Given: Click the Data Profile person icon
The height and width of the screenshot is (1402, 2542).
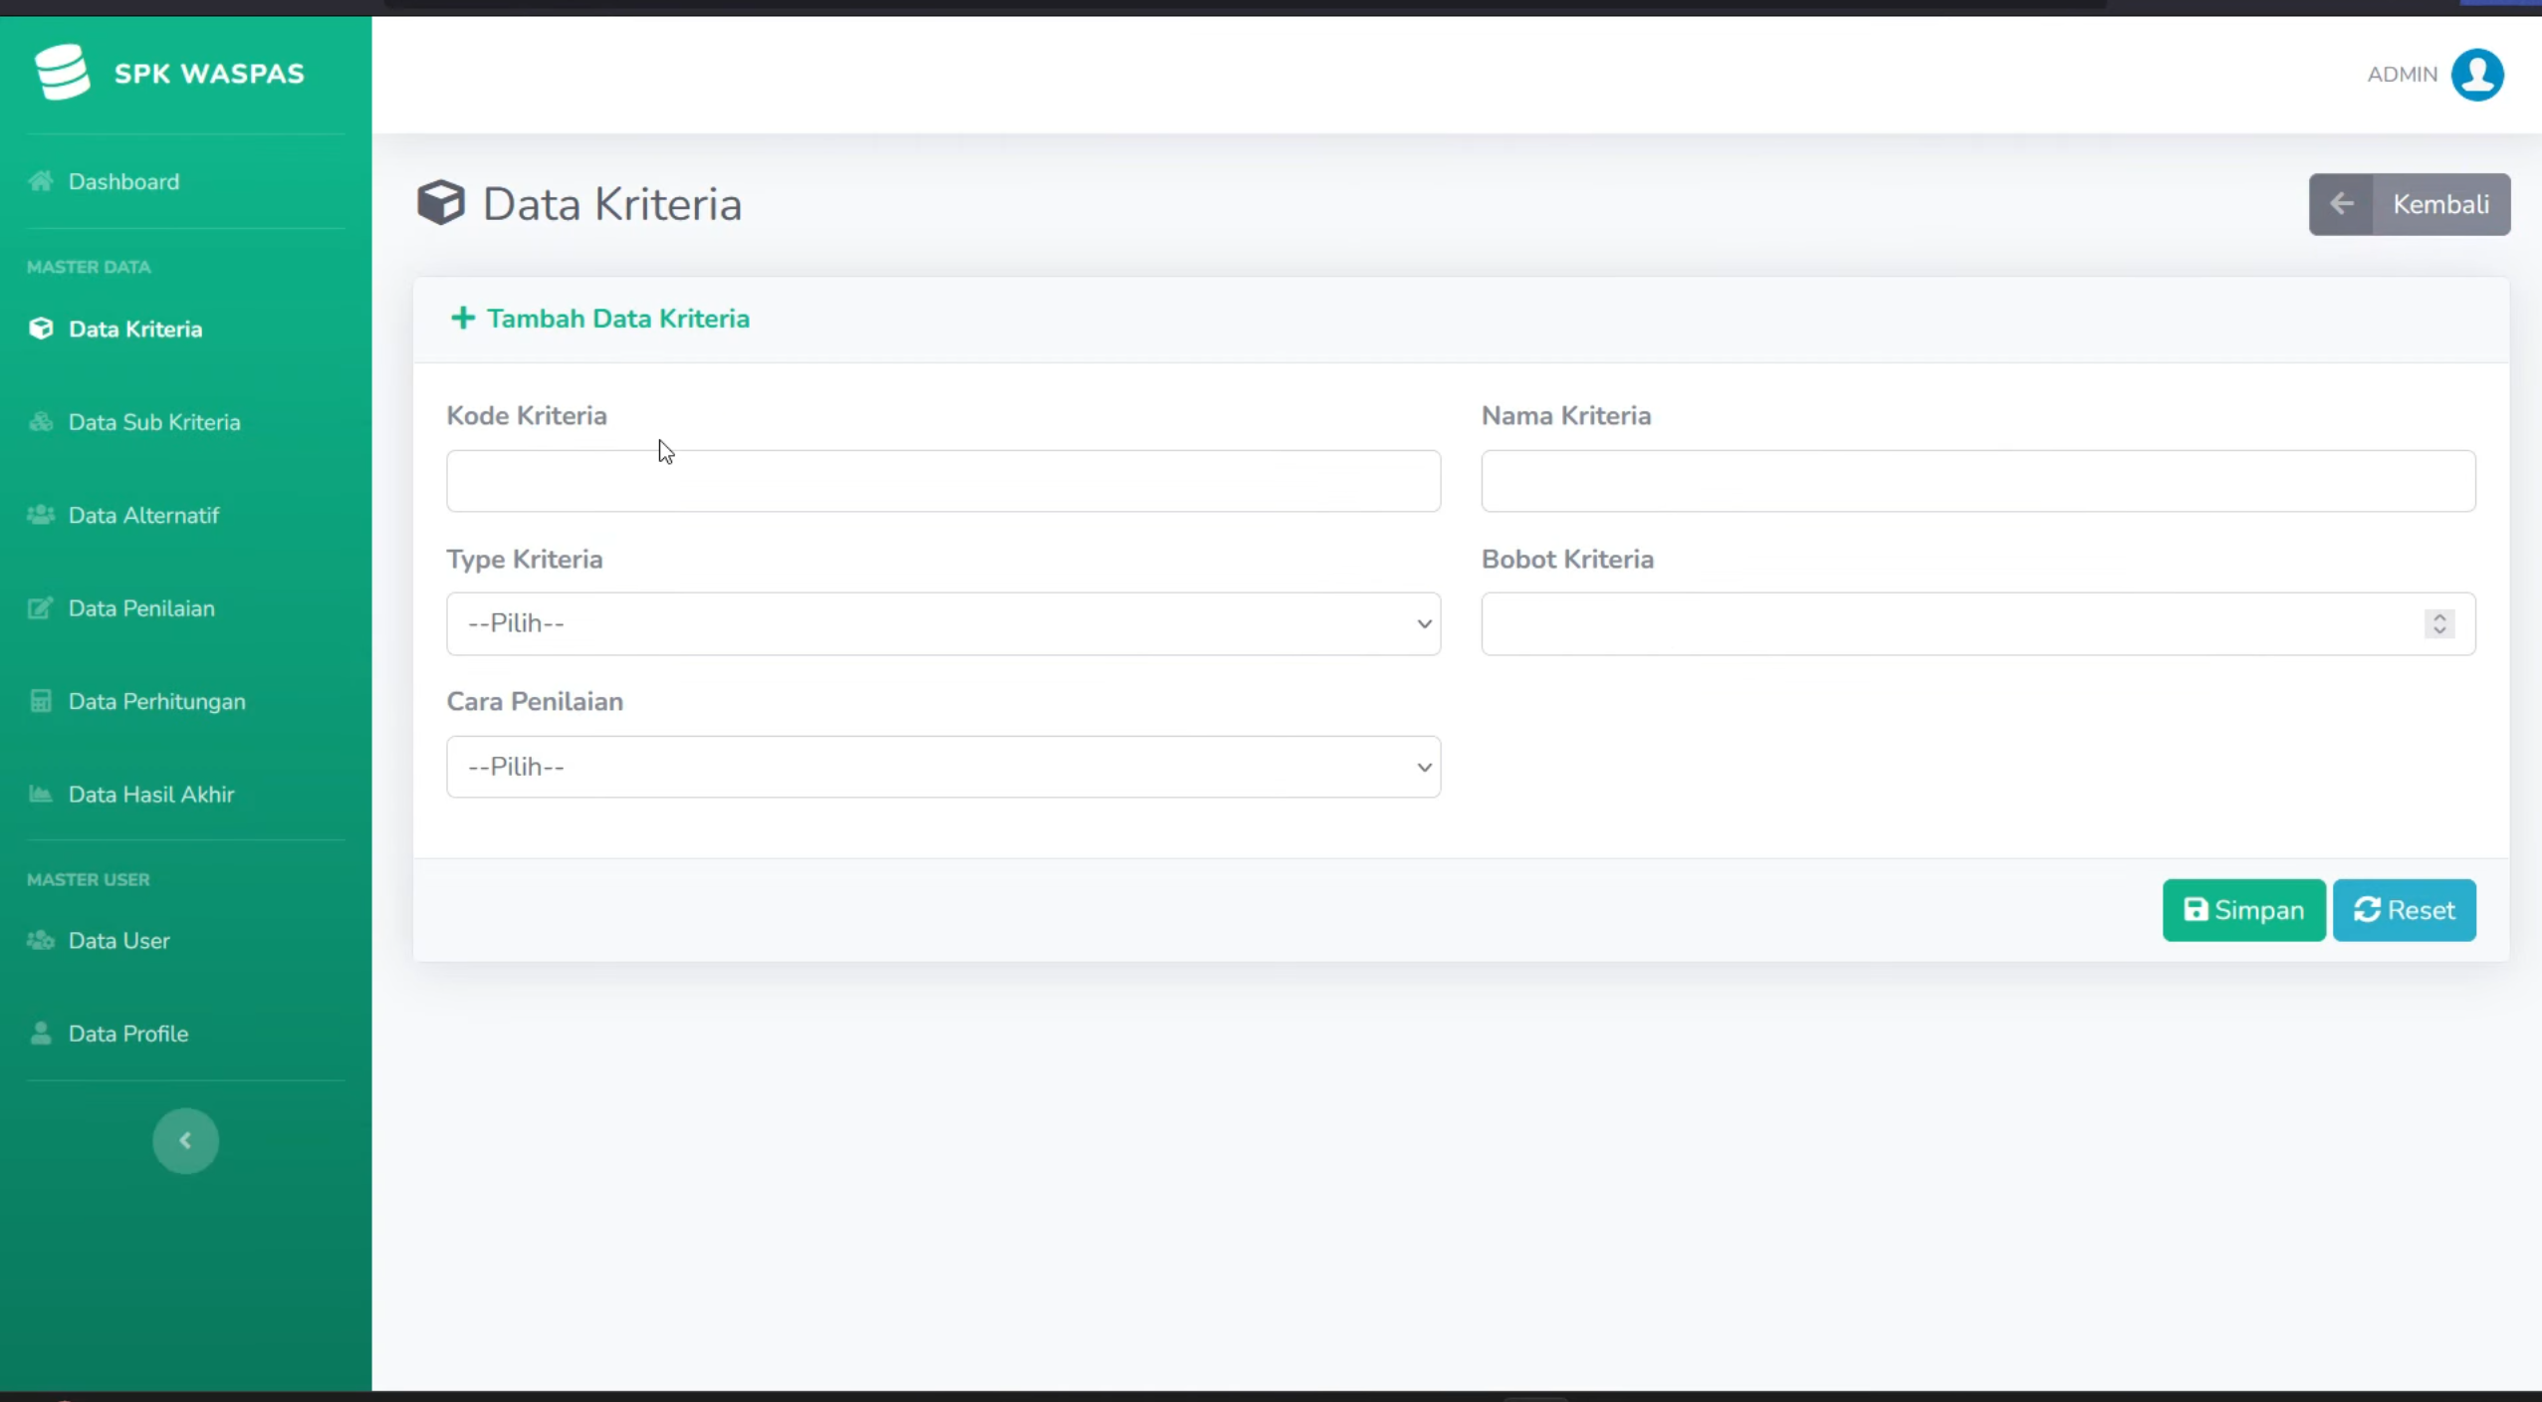Looking at the screenshot, I should (41, 1033).
